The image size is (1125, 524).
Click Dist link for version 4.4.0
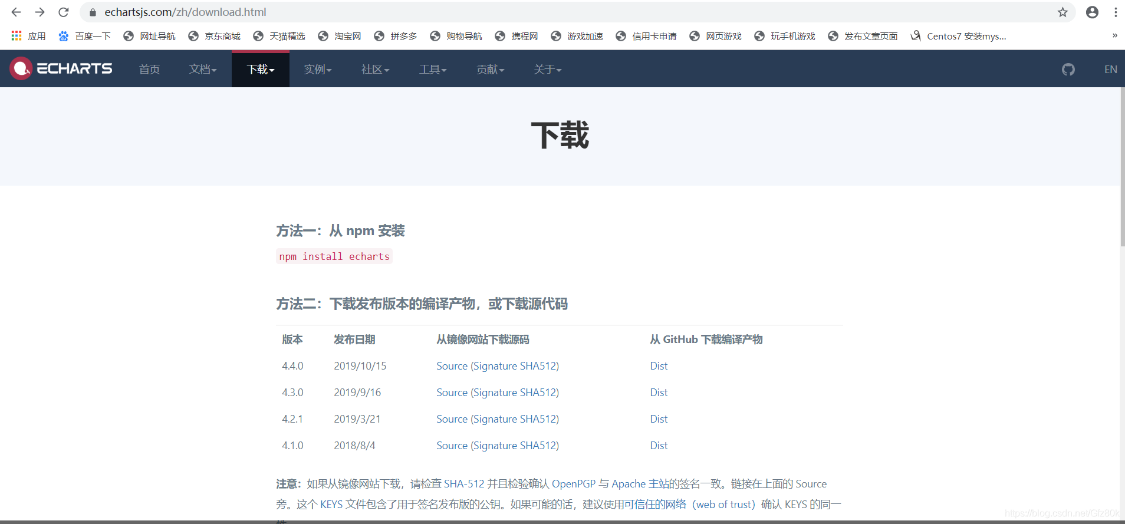point(659,366)
